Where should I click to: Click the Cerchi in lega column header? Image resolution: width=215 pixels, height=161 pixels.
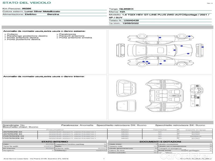coord(195,130)
